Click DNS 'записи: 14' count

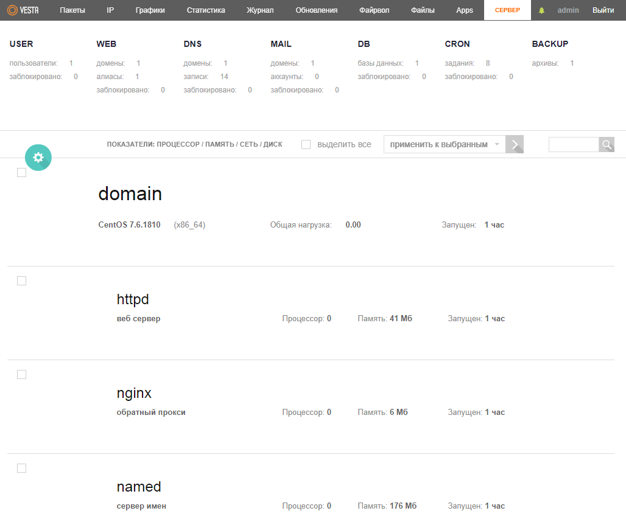click(206, 77)
